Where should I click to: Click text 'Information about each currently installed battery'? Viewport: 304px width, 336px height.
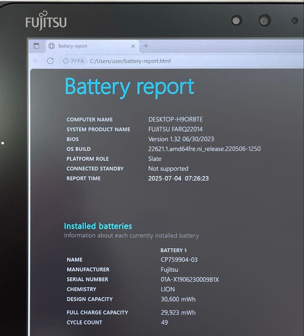[x=131, y=236]
